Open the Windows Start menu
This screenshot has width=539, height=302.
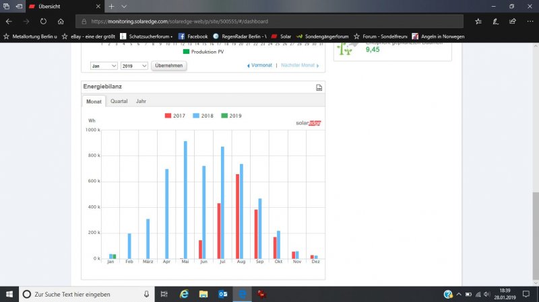[x=9, y=294]
